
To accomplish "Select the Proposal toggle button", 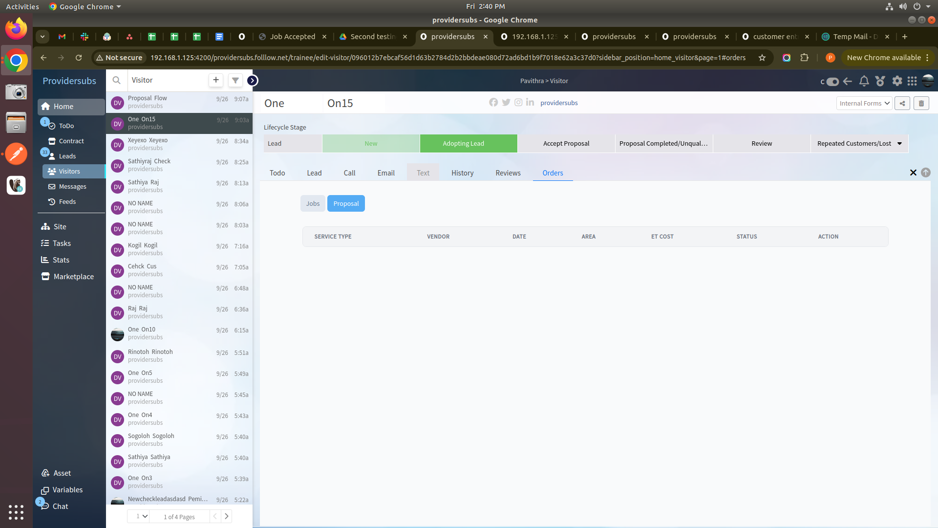I will 346,203.
